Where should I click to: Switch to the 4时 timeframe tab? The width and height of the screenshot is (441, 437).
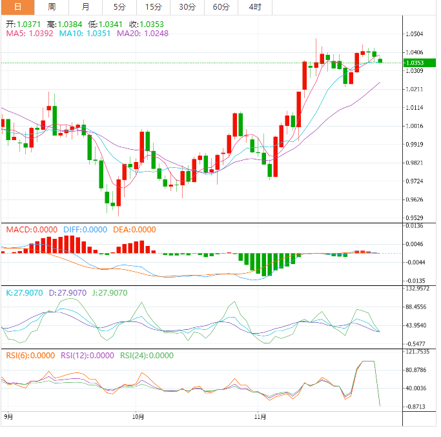click(255, 7)
